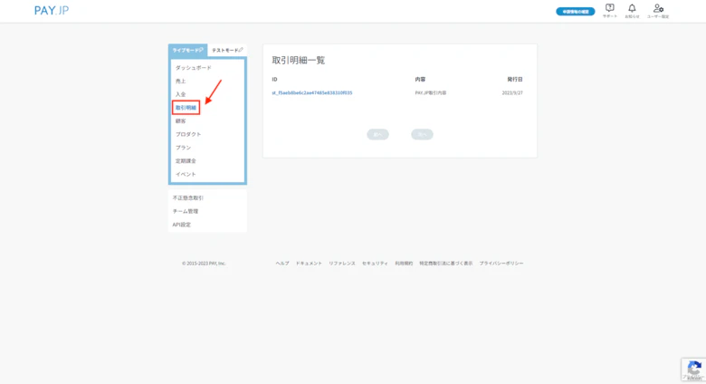706x384 pixels.
Task: Click the blue 申請情報の確認 button
Action: click(575, 11)
